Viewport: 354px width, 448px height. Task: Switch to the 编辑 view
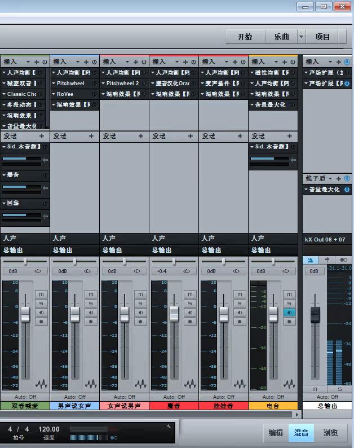tap(276, 433)
